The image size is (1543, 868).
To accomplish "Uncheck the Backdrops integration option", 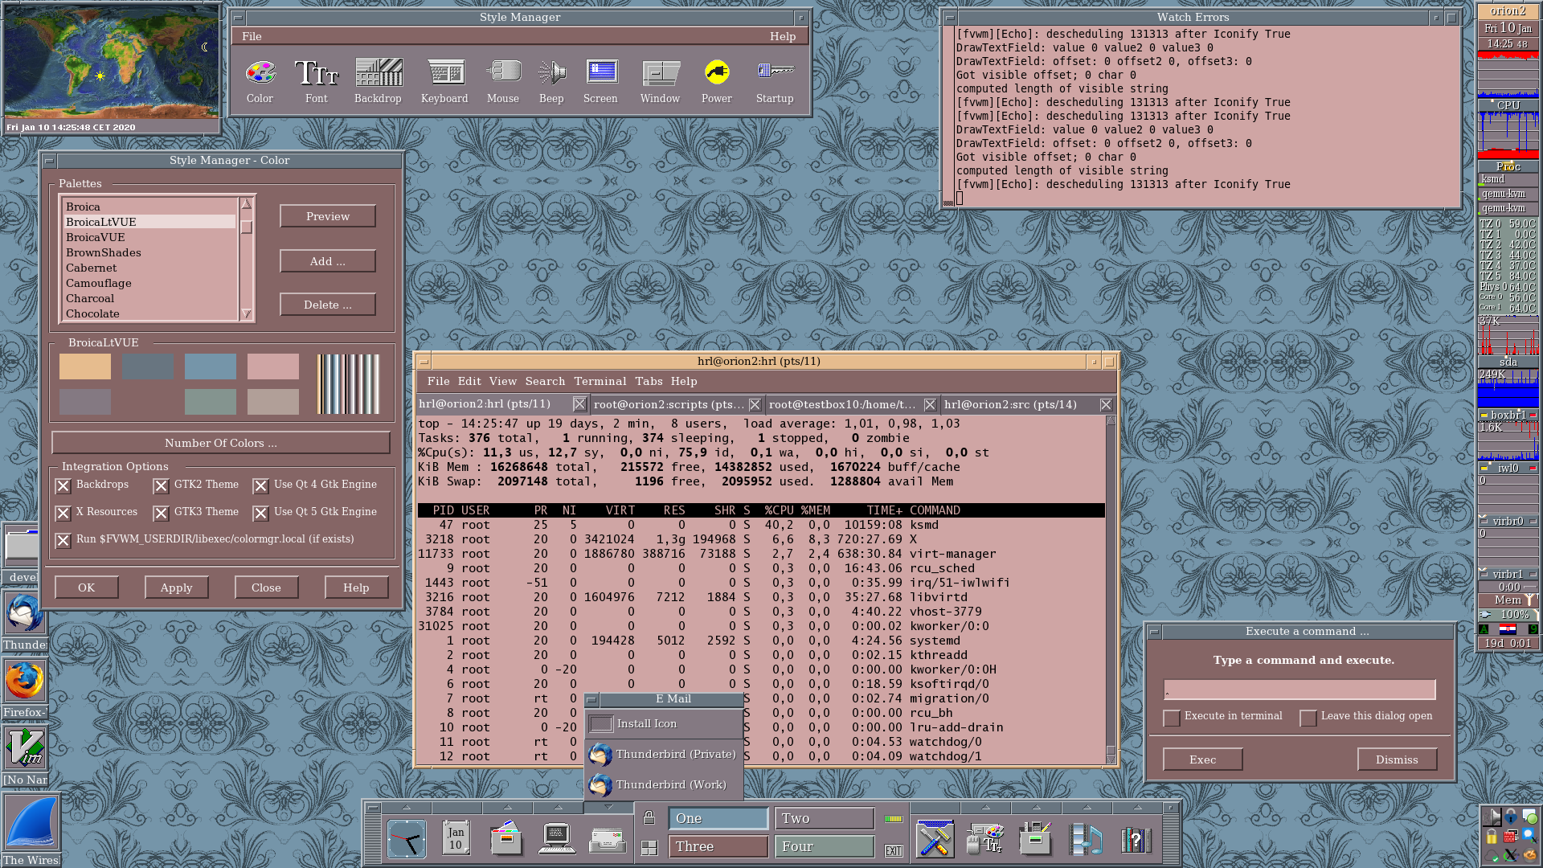I will pos(63,485).
